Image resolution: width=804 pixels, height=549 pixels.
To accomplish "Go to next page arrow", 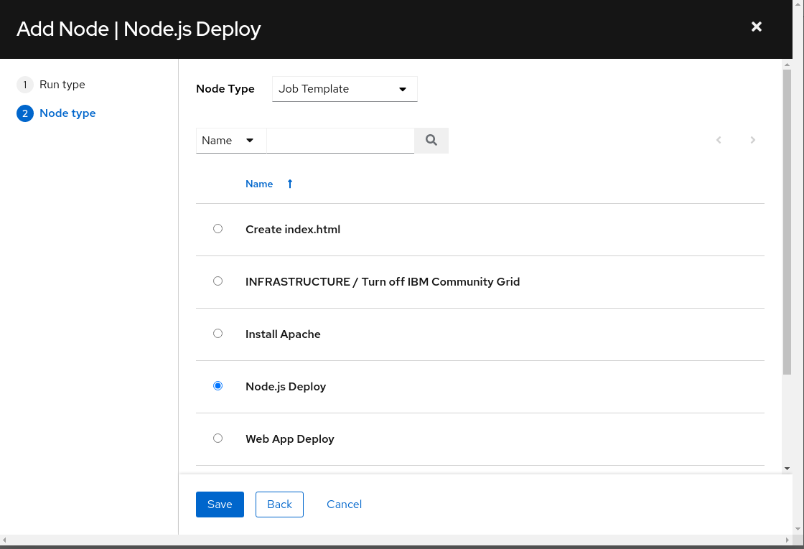I will pyautogui.click(x=752, y=140).
